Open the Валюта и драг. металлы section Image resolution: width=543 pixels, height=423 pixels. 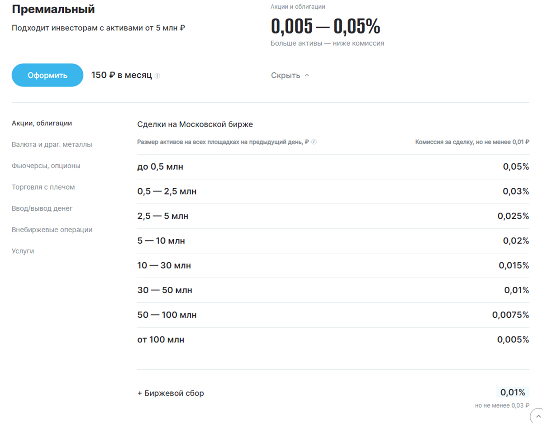tap(52, 144)
